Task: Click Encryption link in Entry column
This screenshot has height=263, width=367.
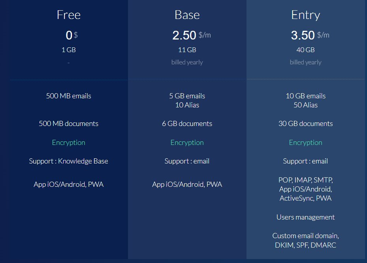Action: (x=305, y=143)
